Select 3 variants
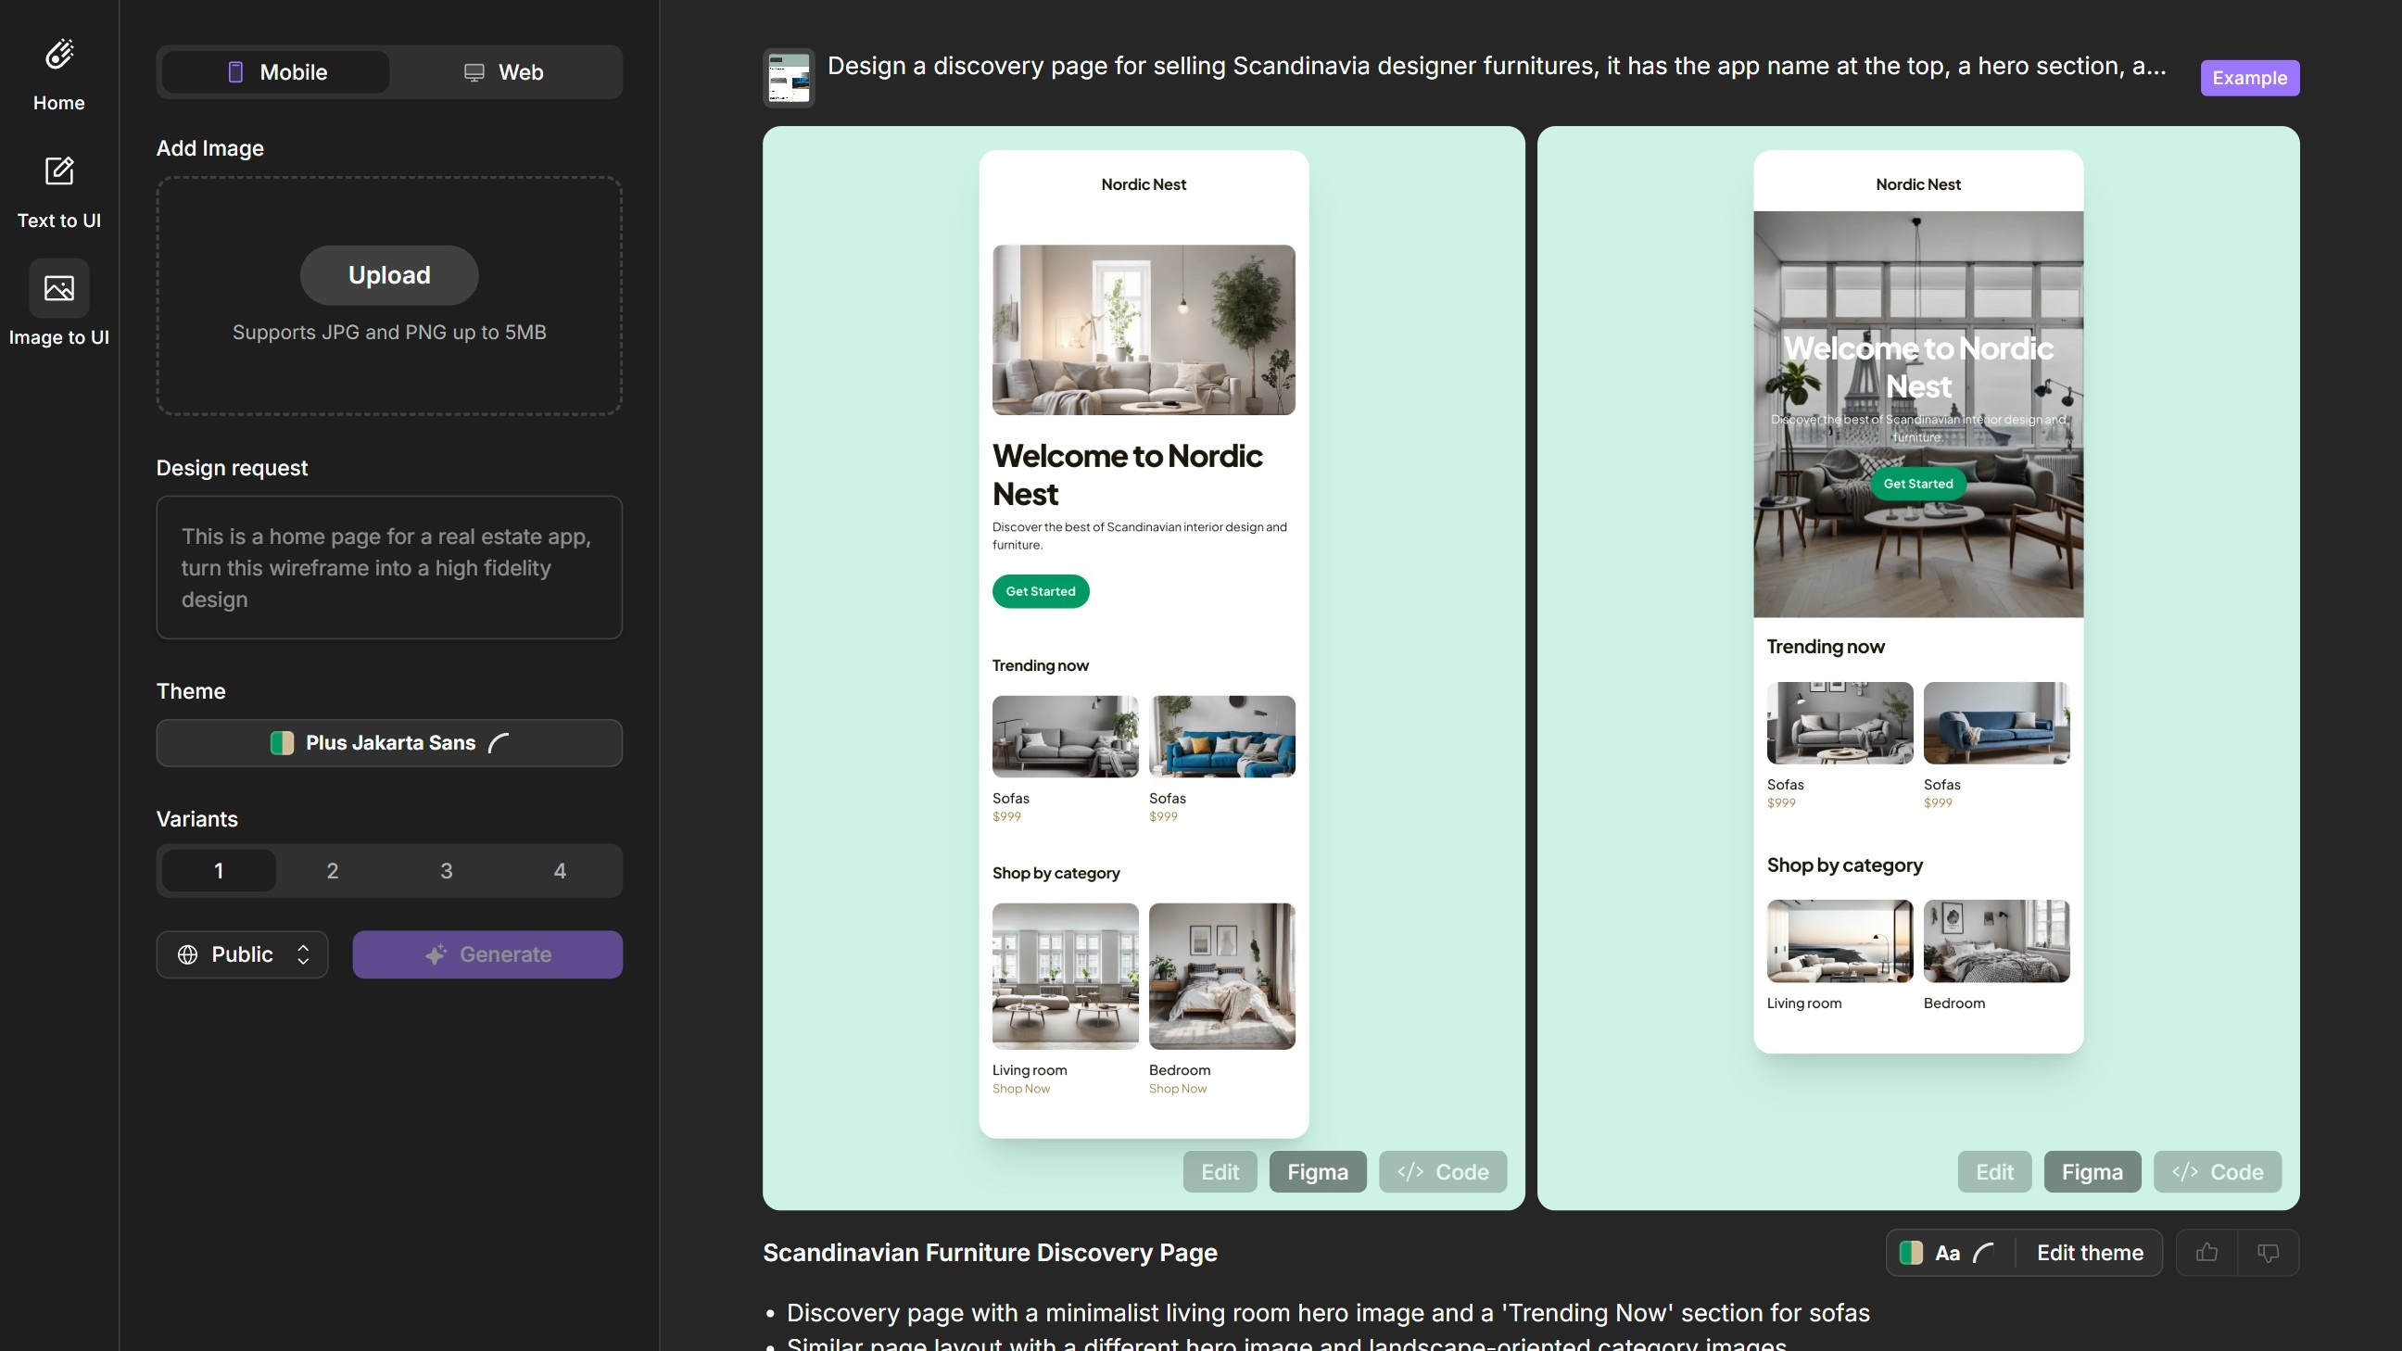 (x=446, y=871)
